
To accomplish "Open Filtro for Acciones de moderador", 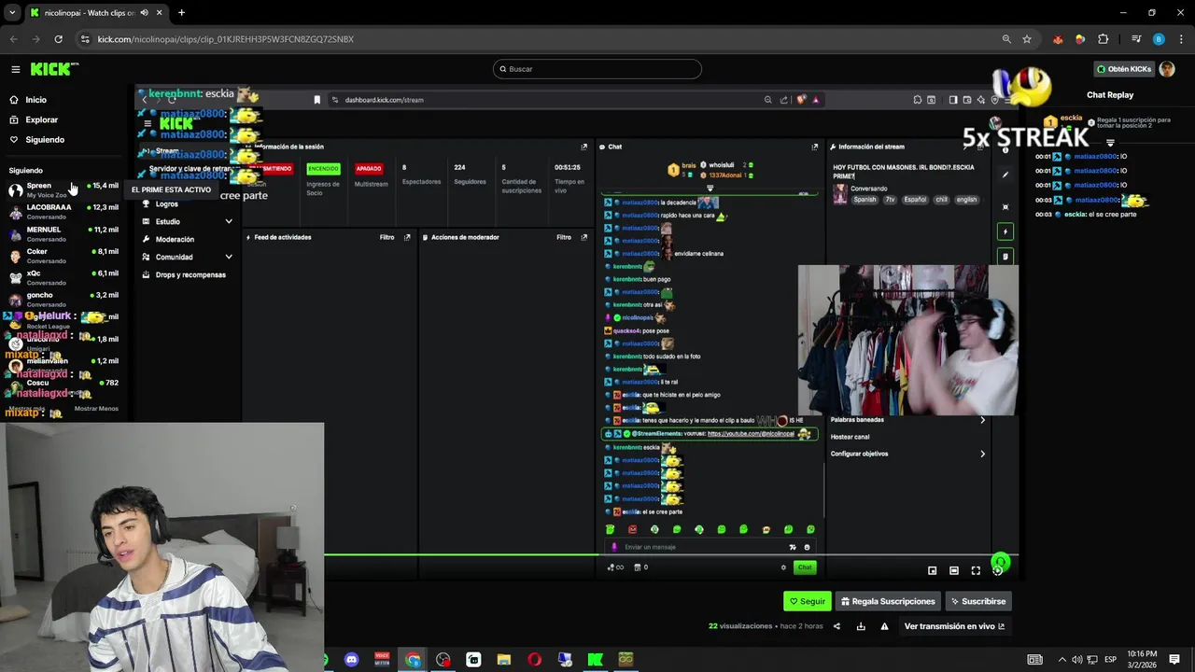I will click(564, 237).
